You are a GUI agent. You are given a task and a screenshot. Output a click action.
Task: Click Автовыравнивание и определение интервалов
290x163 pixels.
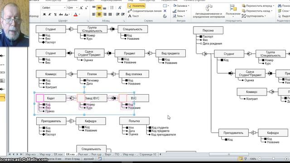[x=208, y=11]
